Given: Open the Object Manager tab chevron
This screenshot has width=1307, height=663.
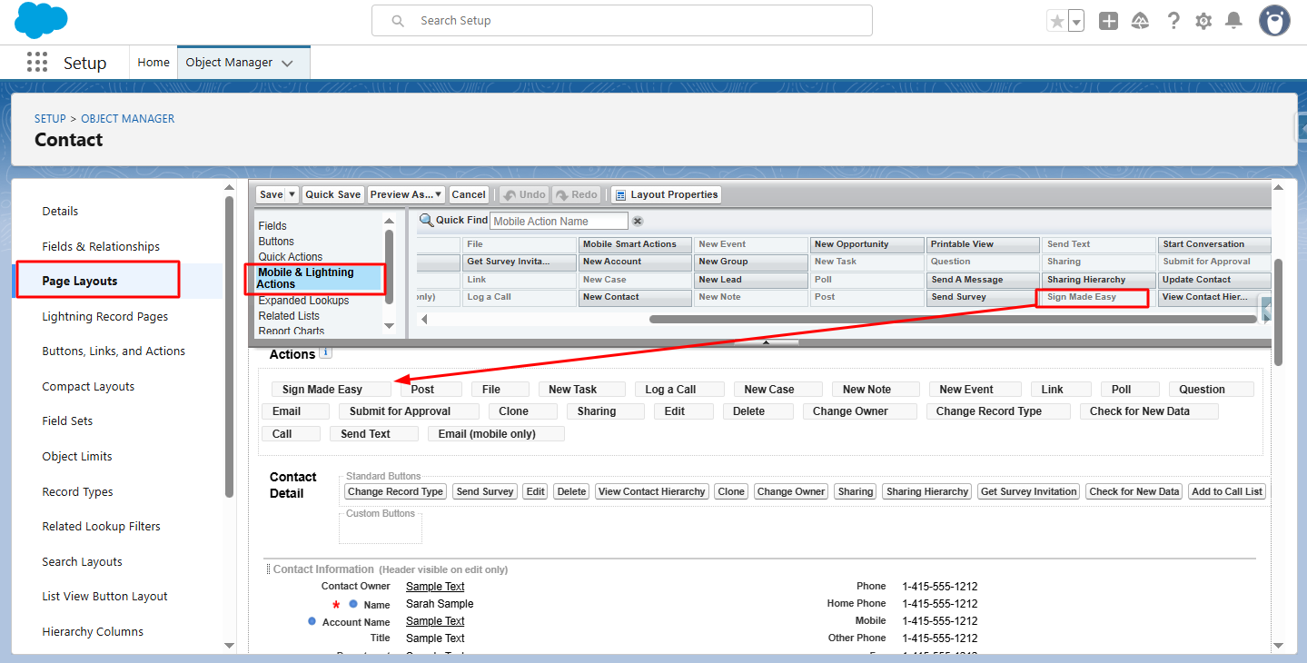Looking at the screenshot, I should click(x=287, y=64).
